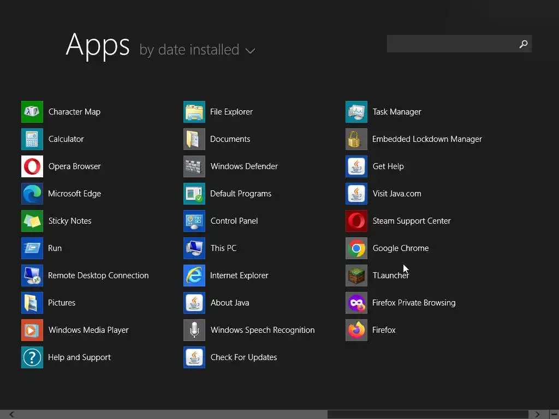The width and height of the screenshot is (559, 419).
Task: Select the 'Default Programs' label
Action: pos(241,194)
